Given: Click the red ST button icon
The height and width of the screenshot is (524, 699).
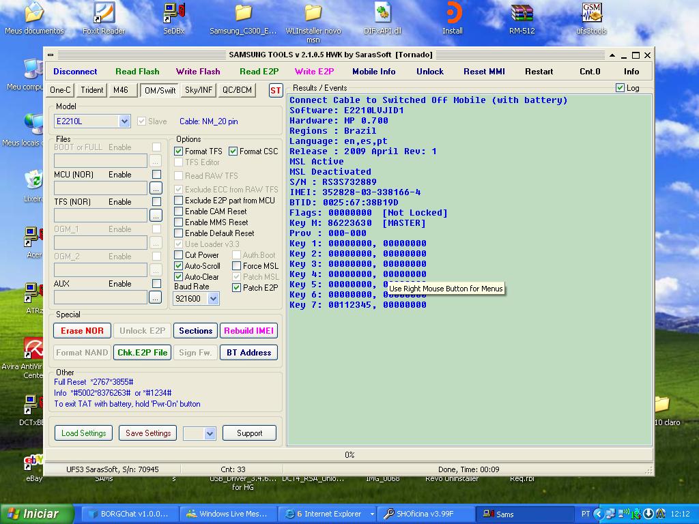Looking at the screenshot, I should point(276,91).
